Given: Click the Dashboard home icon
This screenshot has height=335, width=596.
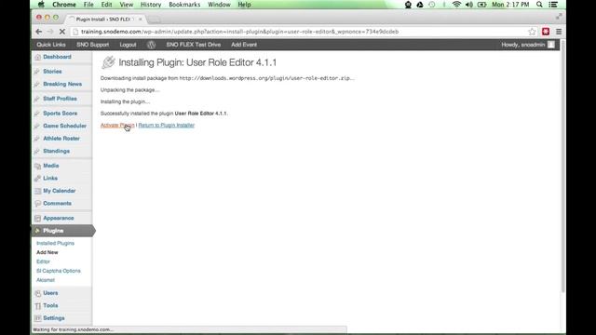Looking at the screenshot, I should pos(37,57).
